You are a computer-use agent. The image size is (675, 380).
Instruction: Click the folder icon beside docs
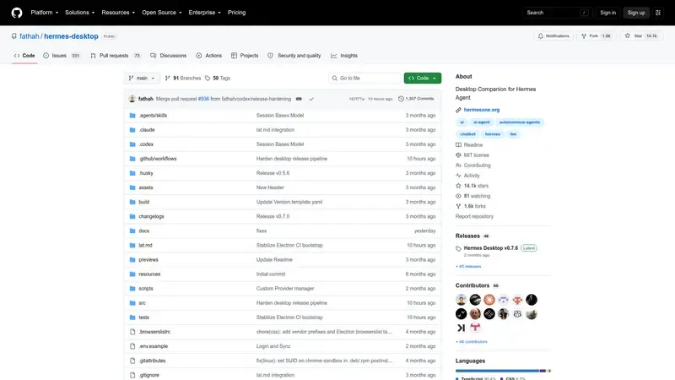pyautogui.click(x=132, y=231)
